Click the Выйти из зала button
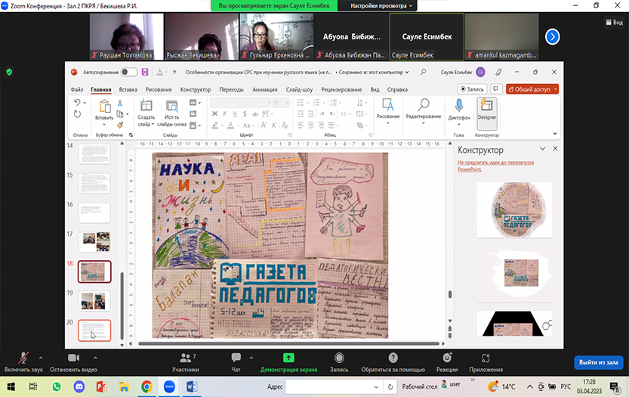The width and height of the screenshot is (629, 397). coord(598,362)
